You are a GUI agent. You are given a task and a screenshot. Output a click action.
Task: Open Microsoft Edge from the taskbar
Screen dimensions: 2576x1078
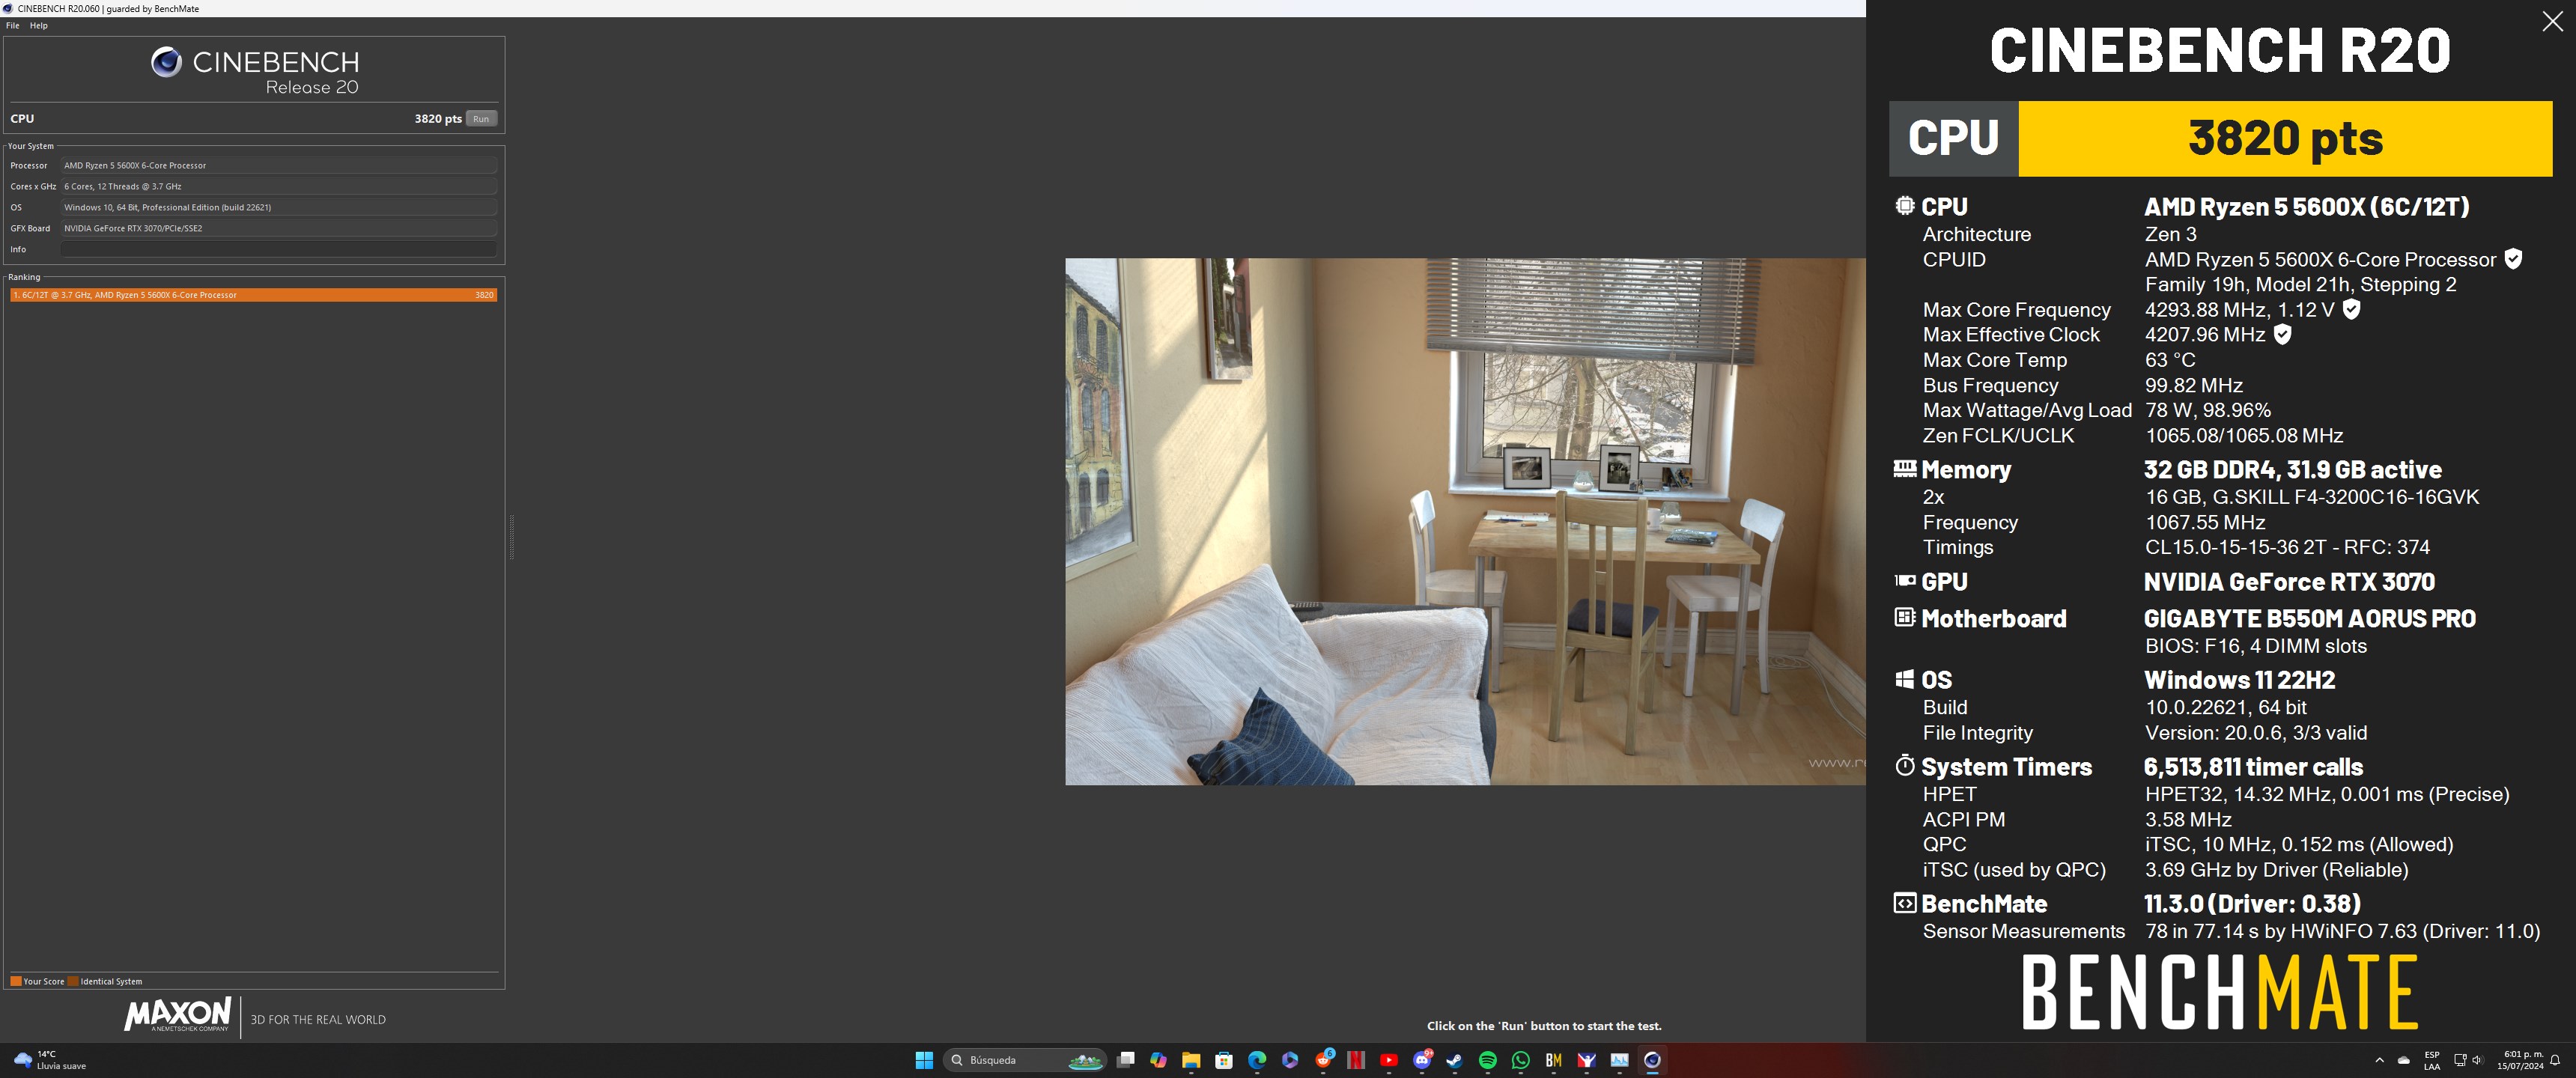tap(1257, 1060)
